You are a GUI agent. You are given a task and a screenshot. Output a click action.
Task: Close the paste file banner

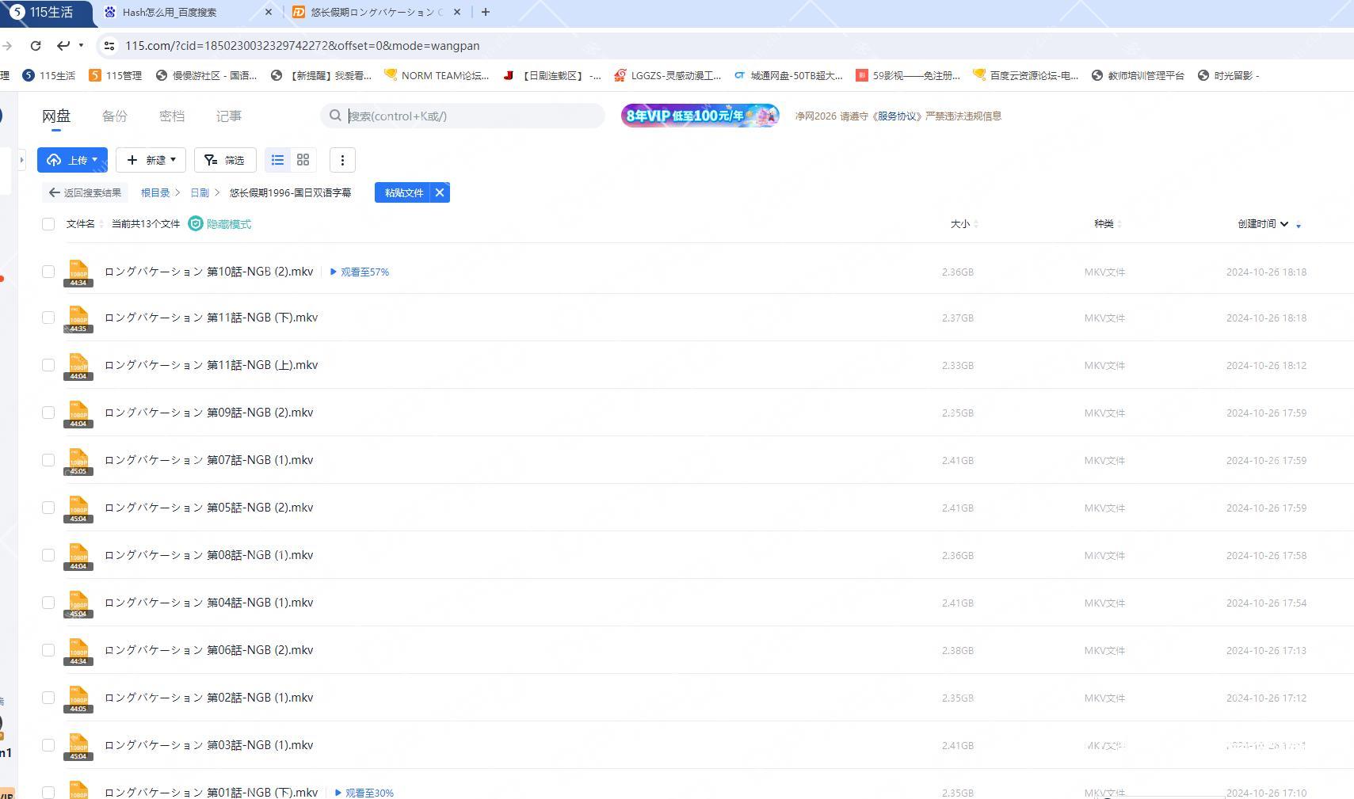tap(440, 192)
